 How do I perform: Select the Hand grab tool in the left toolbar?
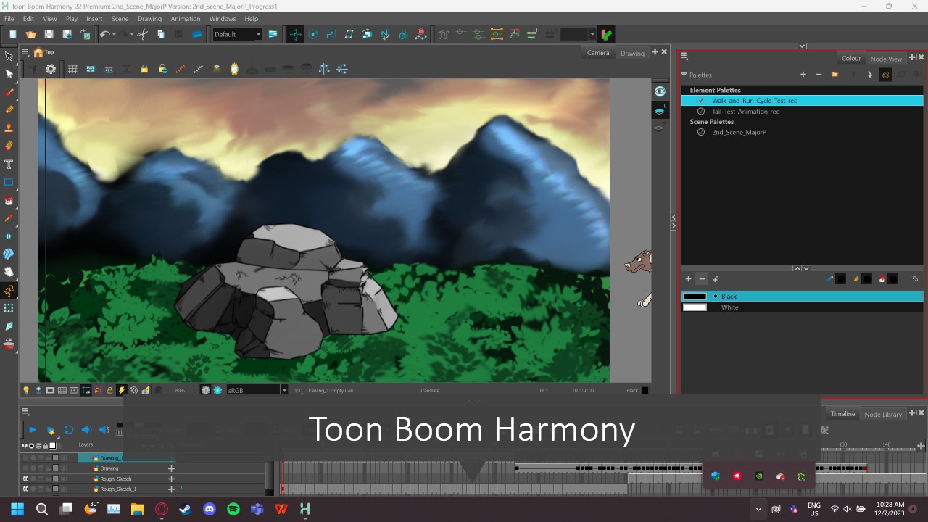point(9,272)
